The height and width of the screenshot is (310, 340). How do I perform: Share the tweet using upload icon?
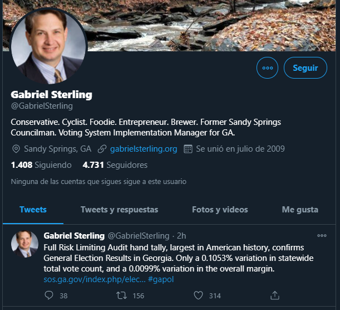point(275,296)
